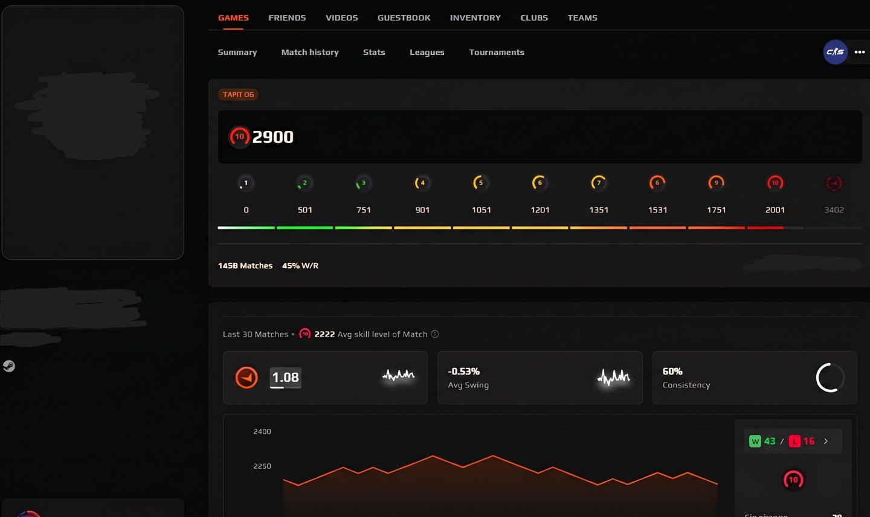870x517 pixels.
Task: Click the 2001 segment of ELO progress bar
Action: [x=775, y=228]
